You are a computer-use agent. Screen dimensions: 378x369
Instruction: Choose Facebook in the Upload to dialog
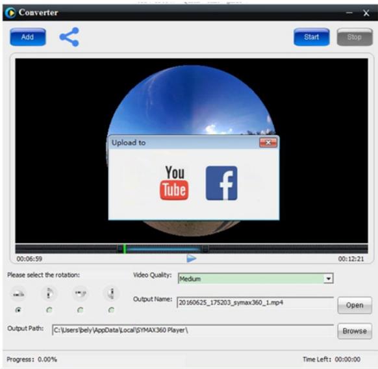[x=221, y=183]
